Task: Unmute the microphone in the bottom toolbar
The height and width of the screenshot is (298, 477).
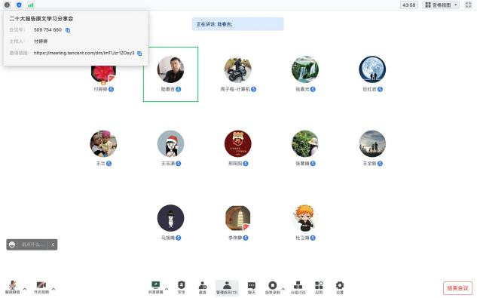Action: coord(13,287)
